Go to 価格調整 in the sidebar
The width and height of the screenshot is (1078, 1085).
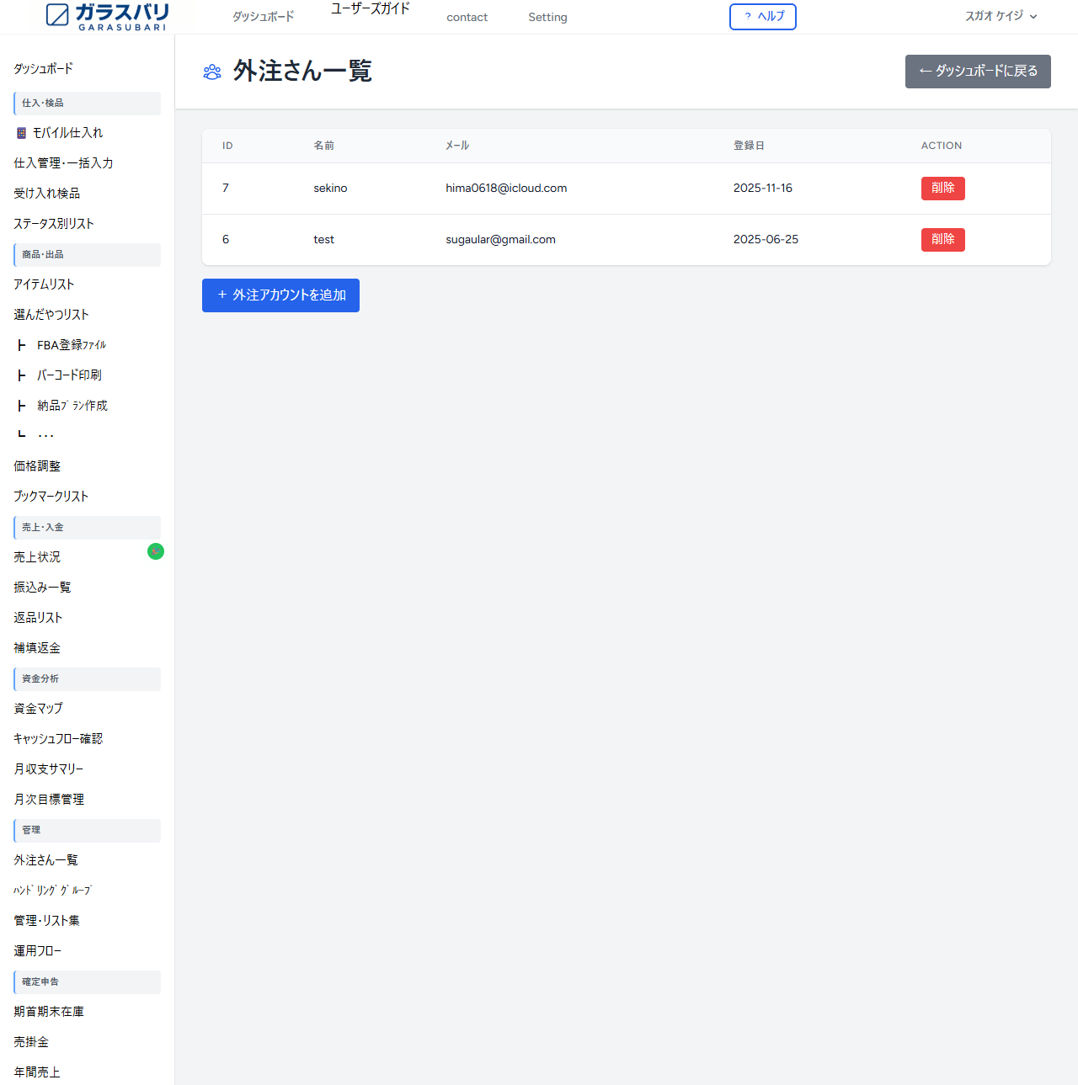tap(37, 466)
